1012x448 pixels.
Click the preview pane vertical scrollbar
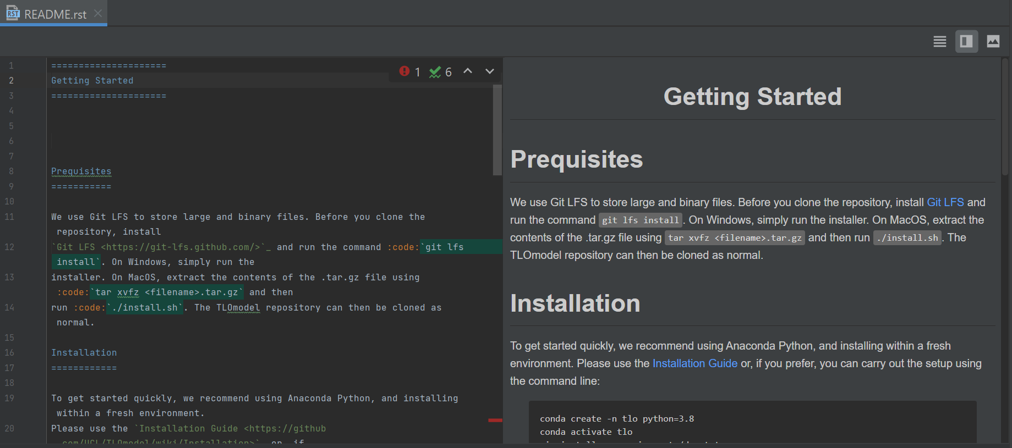(x=1004, y=116)
